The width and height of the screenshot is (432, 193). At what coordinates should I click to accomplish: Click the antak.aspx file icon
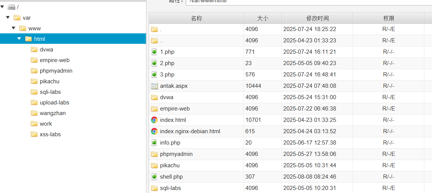(154, 86)
